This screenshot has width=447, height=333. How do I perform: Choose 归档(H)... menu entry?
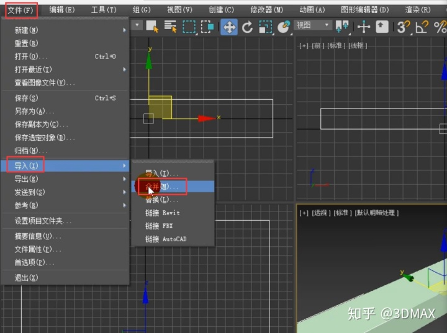click(65, 151)
